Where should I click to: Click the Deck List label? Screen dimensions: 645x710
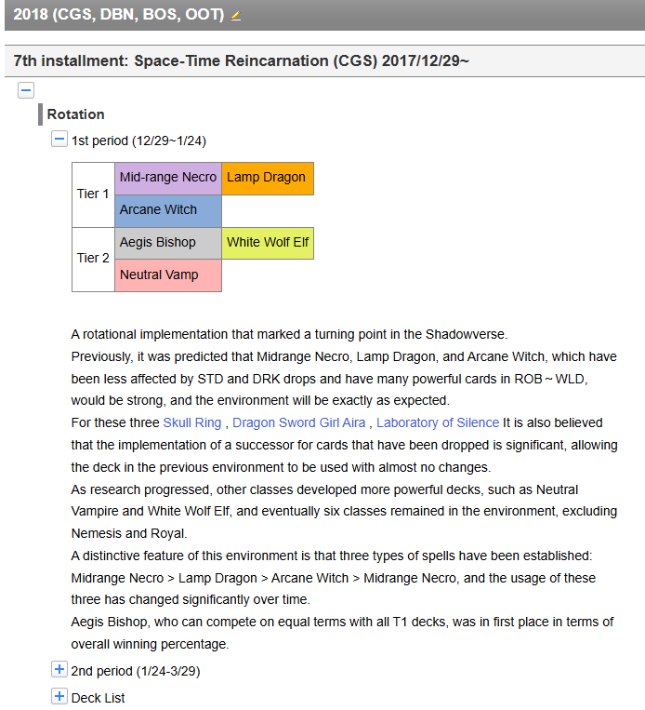(x=99, y=698)
